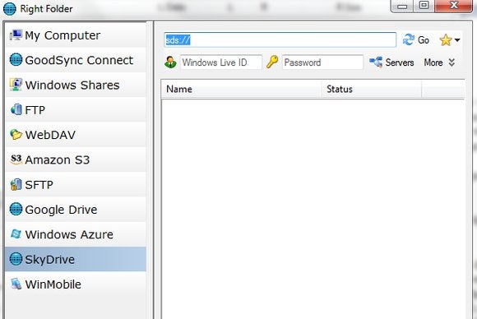Focus the Windows Live ID field
Screen dimensions: 477x319
click(x=221, y=62)
